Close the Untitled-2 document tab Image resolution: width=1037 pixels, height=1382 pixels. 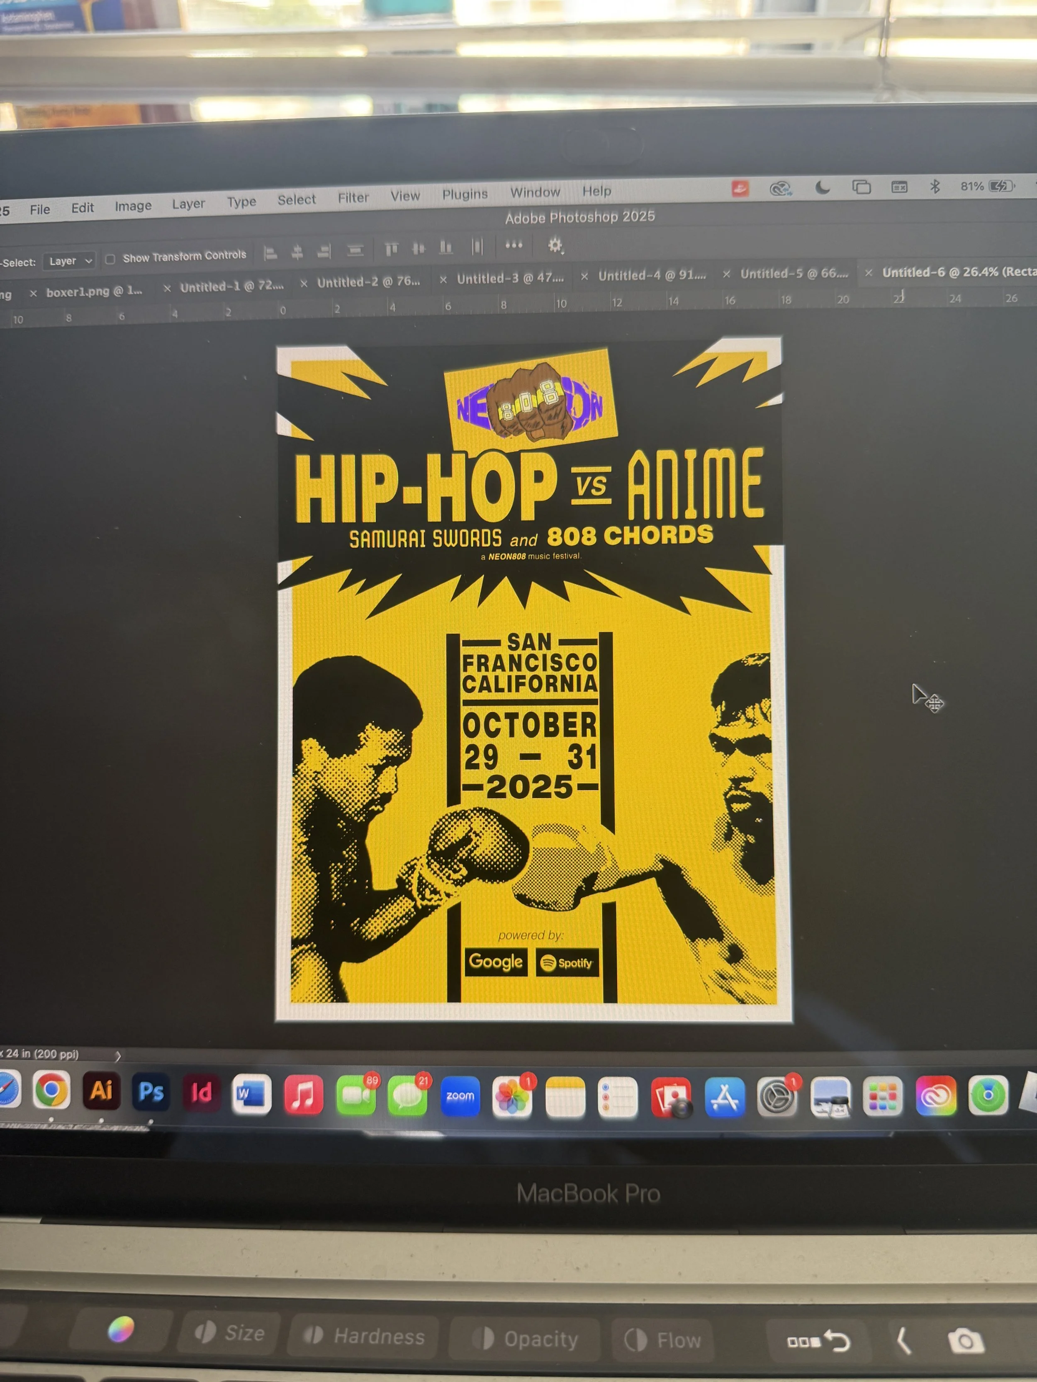[304, 284]
